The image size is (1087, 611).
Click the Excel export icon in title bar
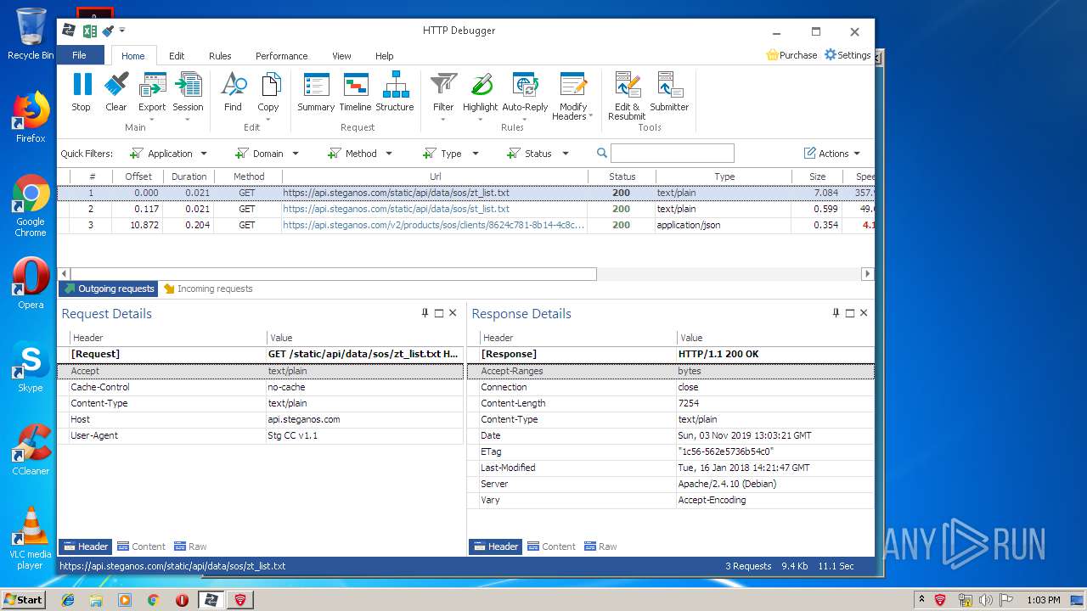tap(89, 31)
